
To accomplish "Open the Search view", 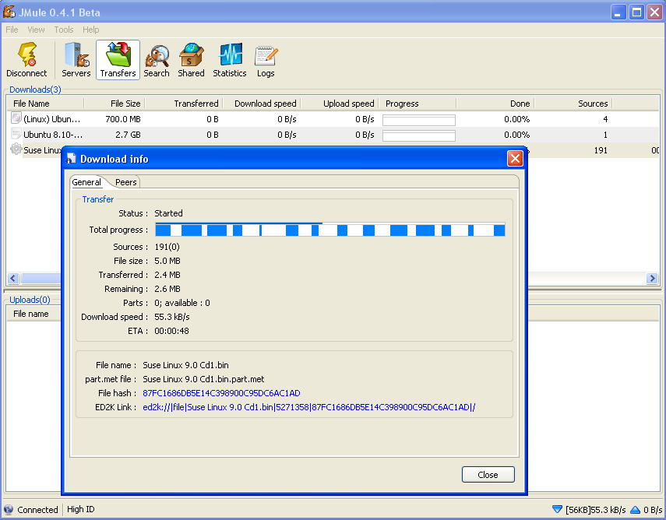I will (x=157, y=60).
